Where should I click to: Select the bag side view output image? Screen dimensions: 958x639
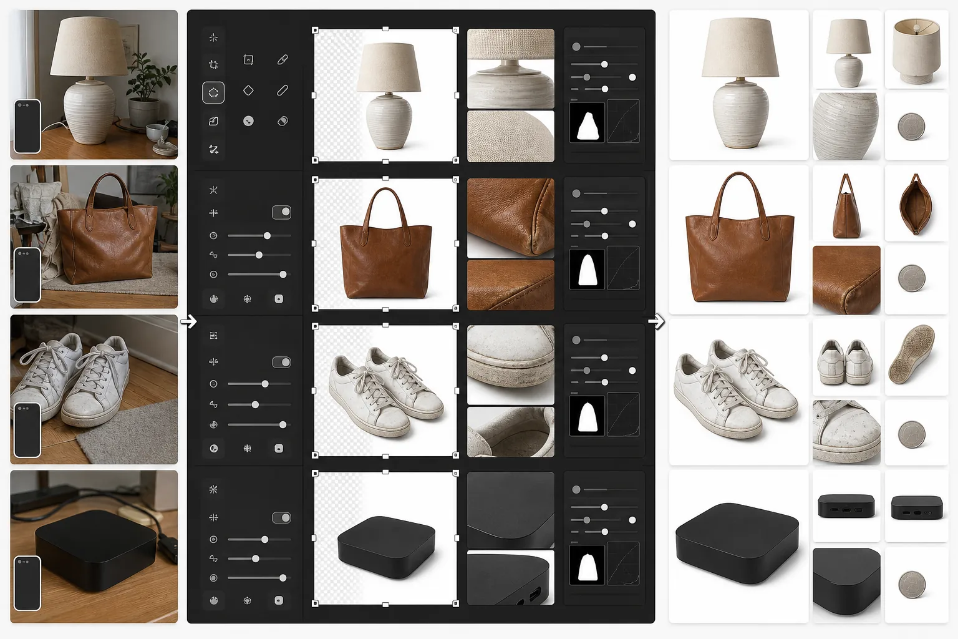pos(846,203)
